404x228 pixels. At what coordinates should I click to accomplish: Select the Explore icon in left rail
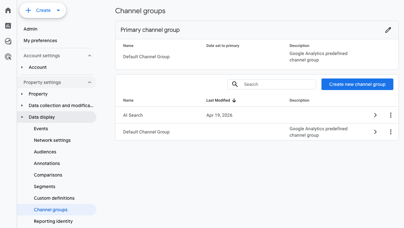[8, 41]
